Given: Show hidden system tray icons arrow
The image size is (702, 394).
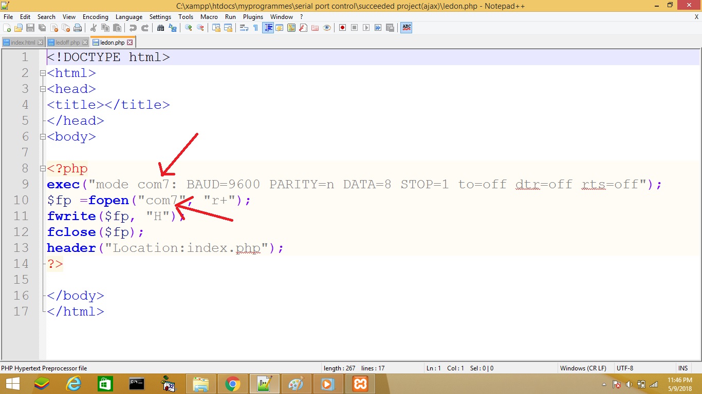Looking at the screenshot, I should (x=604, y=384).
